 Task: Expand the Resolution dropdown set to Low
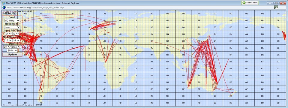pyautogui.click(x=12, y=27)
